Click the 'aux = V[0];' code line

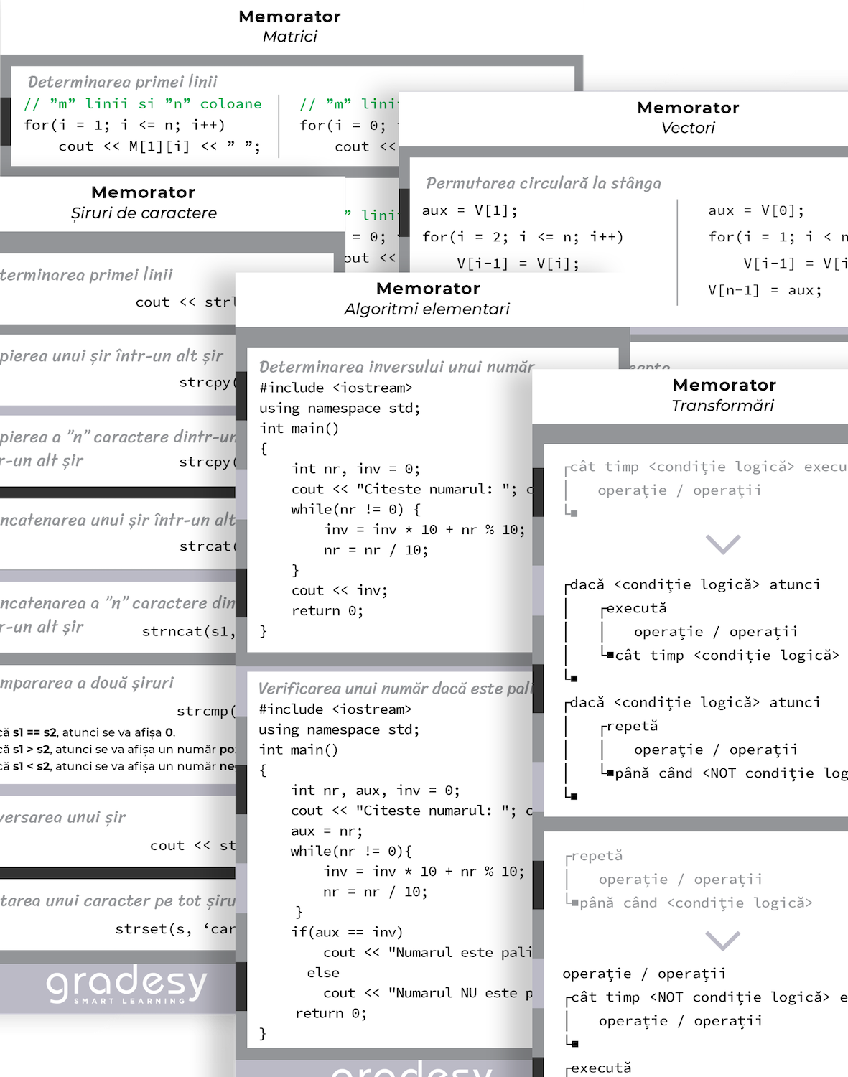pos(755,210)
